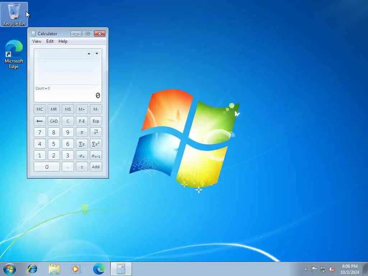The image size is (368, 276).
Task: Open the Help menu in Calculator
Action: (63, 41)
